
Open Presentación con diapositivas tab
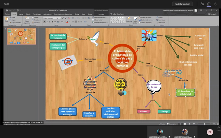point(63,14)
